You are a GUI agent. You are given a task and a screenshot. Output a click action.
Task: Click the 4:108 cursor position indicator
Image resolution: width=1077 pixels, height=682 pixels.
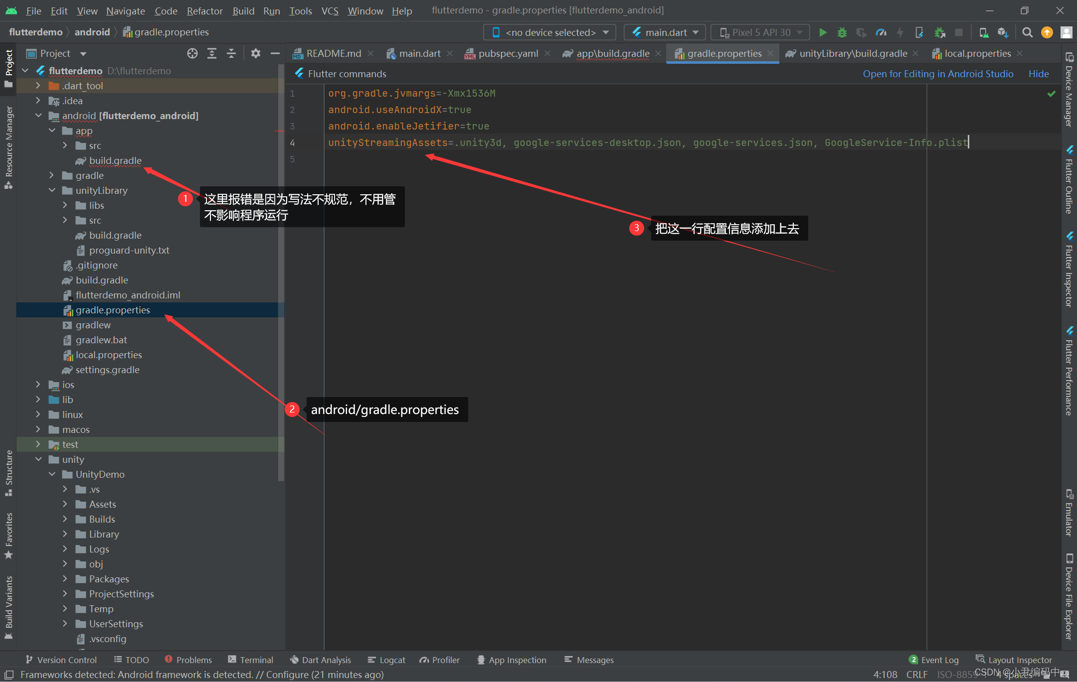(x=885, y=675)
